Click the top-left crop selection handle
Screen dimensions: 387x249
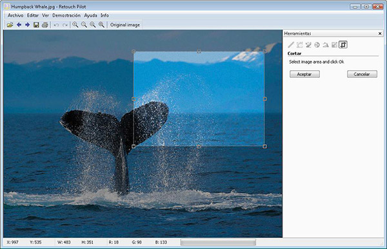click(x=134, y=51)
